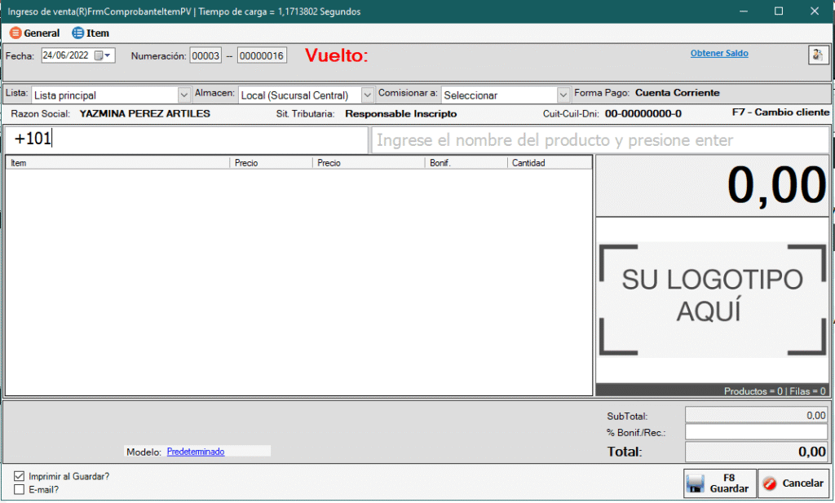
Task: Open the Item menu
Action: pos(98,33)
